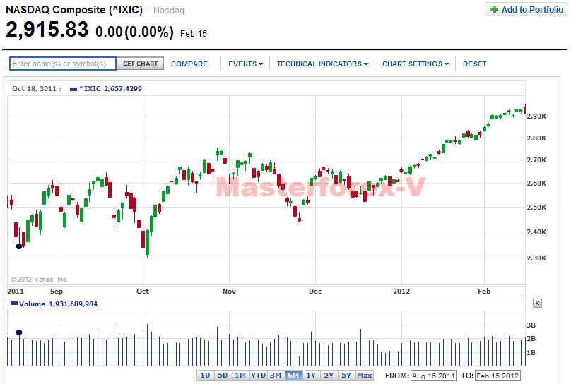571x384 pixels.
Task: Click the 2.90K price axis label
Action: [x=536, y=116]
